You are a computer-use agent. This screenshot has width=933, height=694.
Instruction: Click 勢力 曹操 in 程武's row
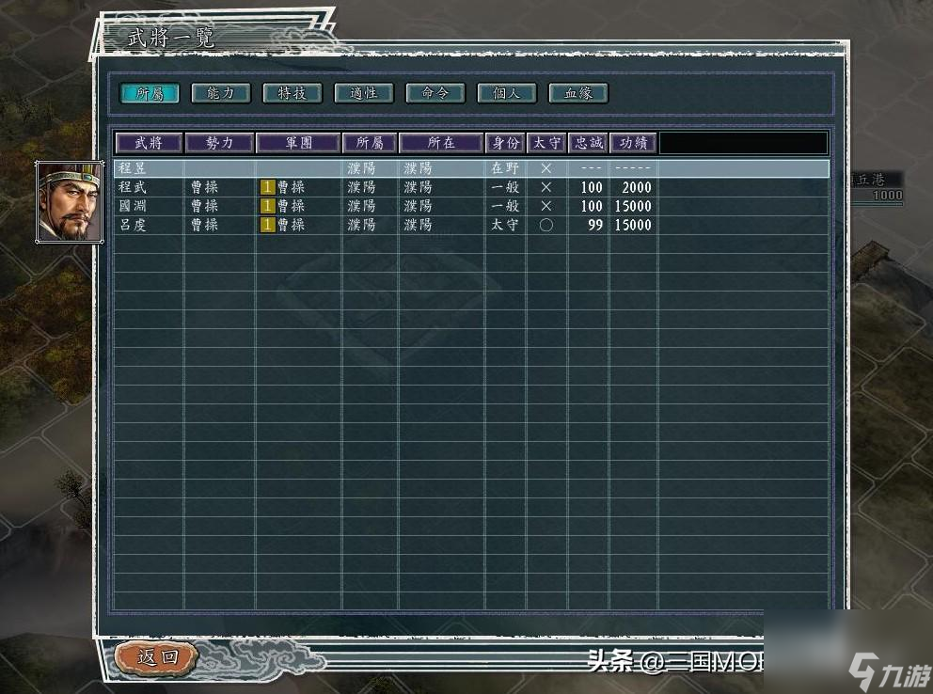point(205,187)
